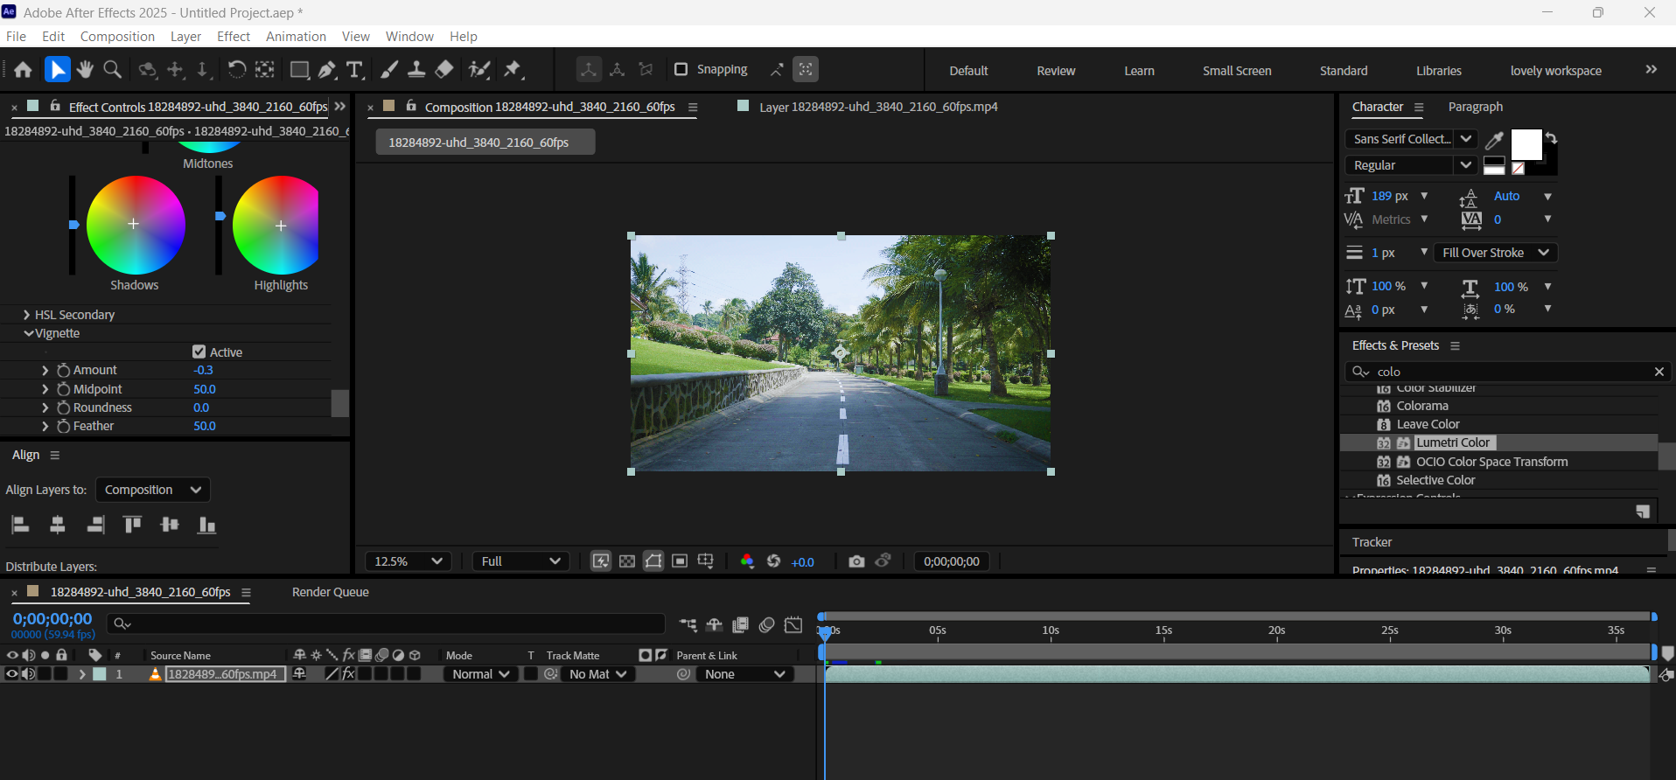Click the Shadows luminance slider handle

[x=73, y=225]
